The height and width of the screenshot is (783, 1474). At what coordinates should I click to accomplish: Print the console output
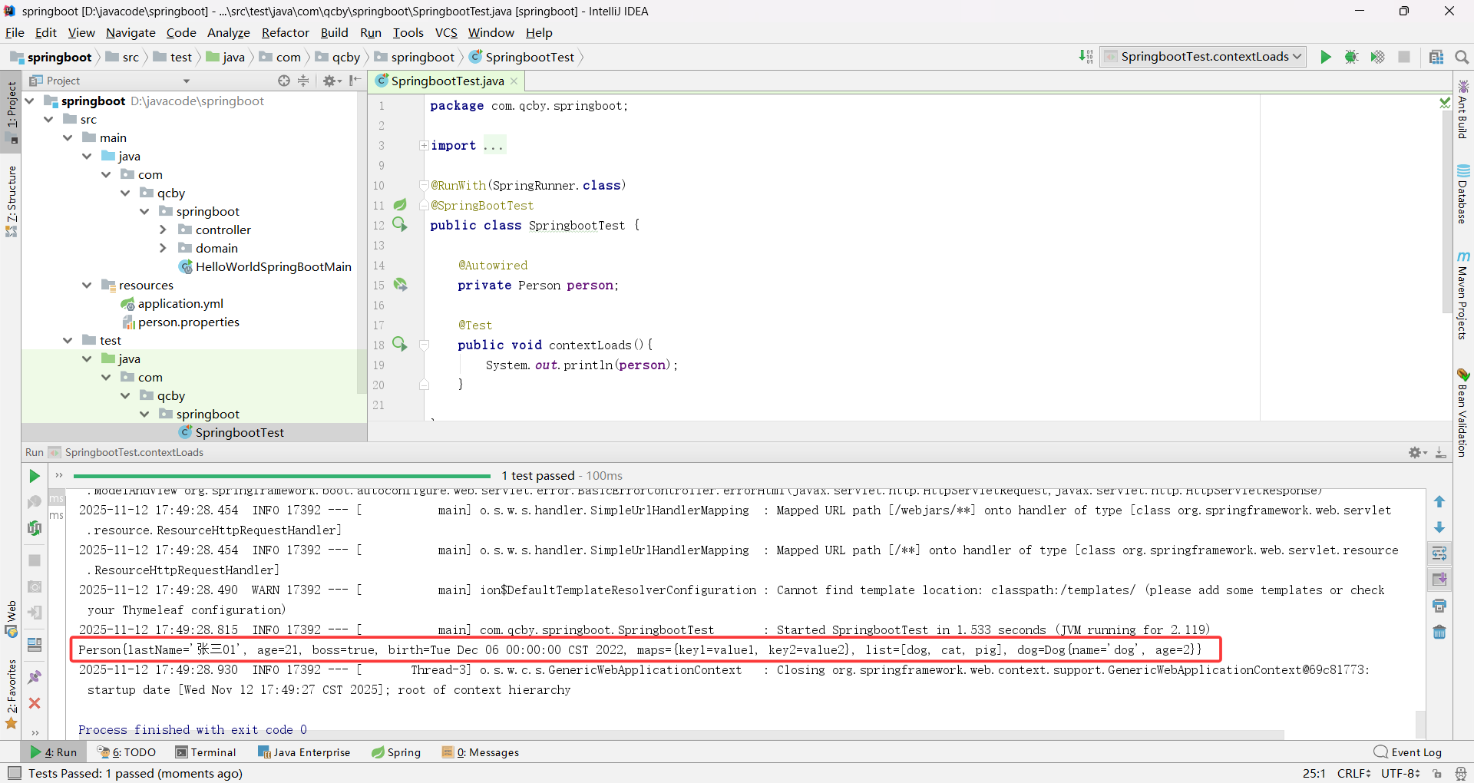[x=1439, y=606]
